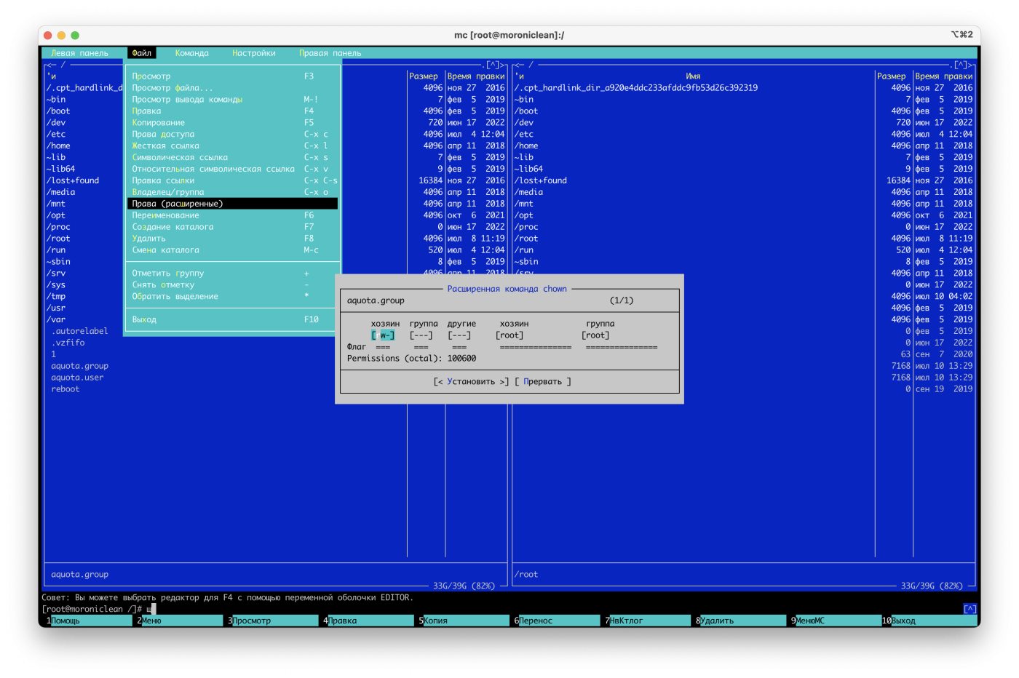Select Отметить группу menu entry
This screenshot has height=678, width=1019.
(x=233, y=274)
